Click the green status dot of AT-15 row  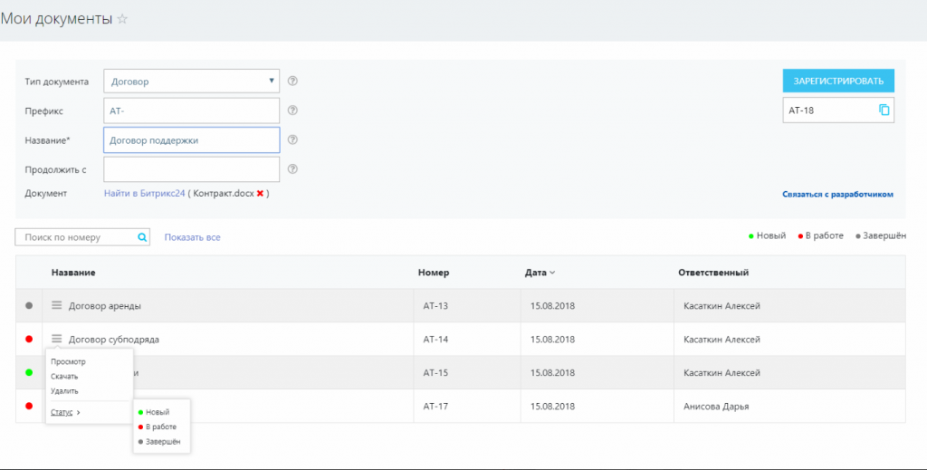click(29, 373)
